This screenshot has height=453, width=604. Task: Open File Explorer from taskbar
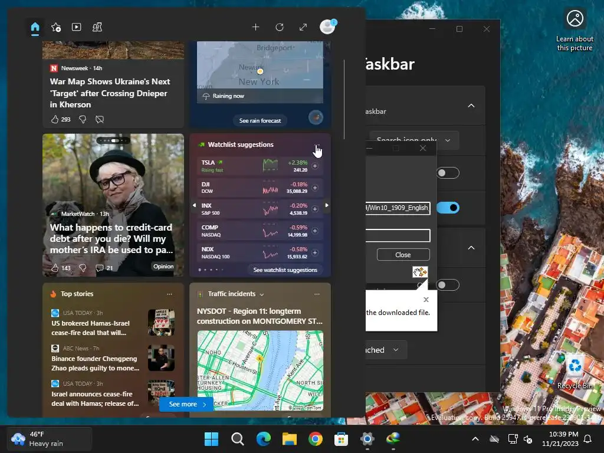tap(289, 439)
